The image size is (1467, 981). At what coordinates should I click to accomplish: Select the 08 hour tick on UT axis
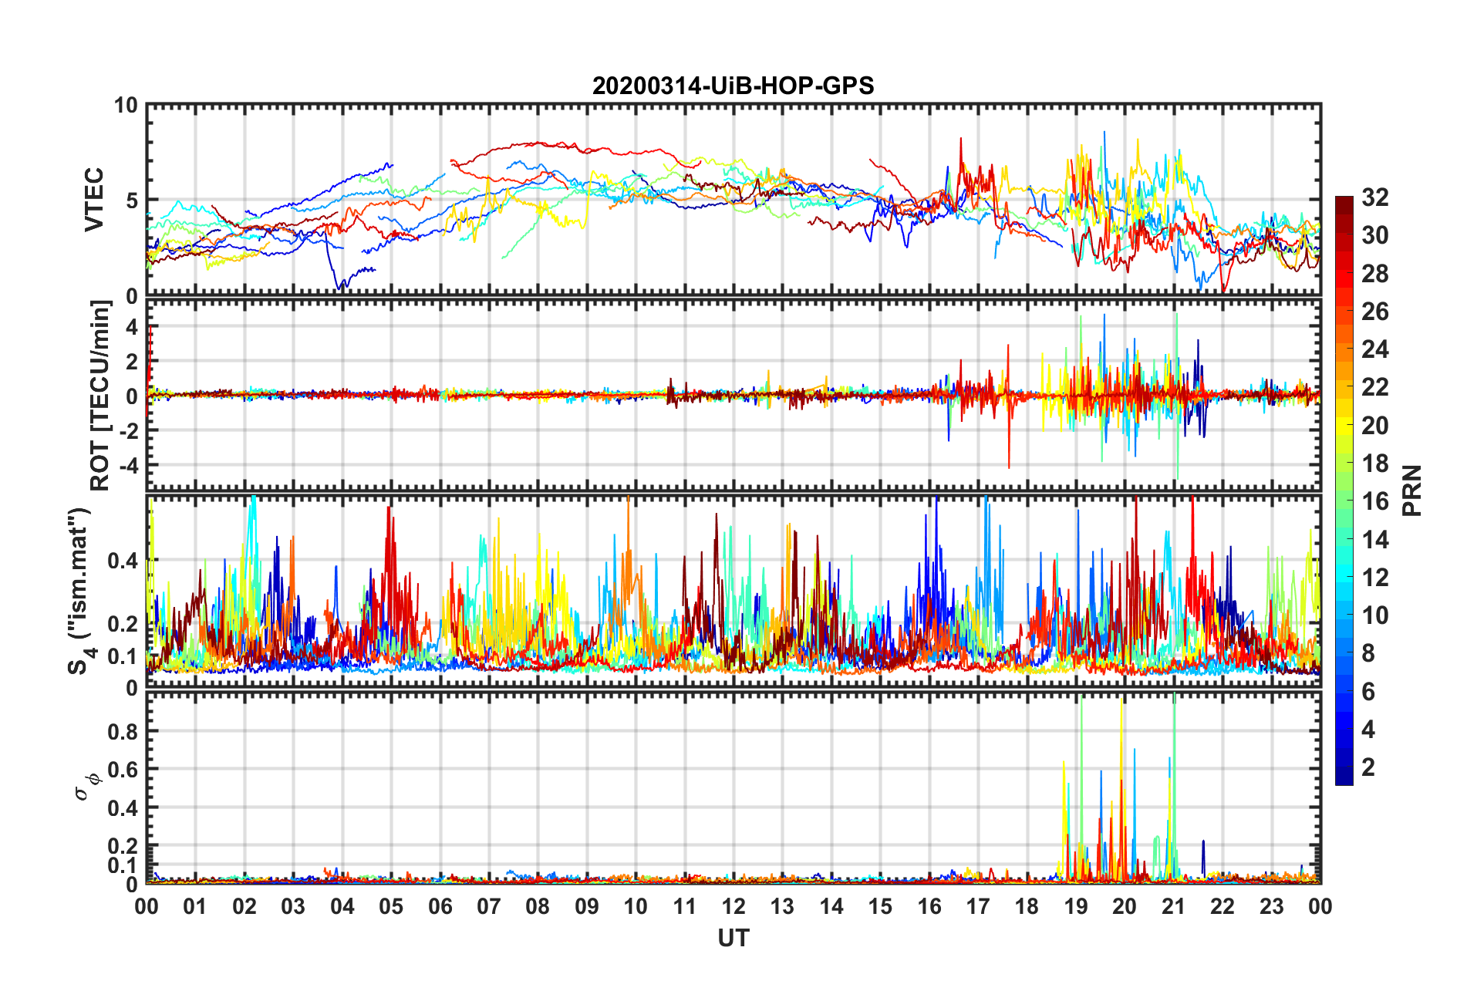point(538,907)
